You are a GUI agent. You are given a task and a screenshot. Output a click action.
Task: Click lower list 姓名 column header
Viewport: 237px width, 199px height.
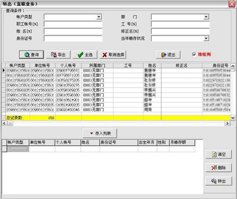pyautogui.click(x=90, y=143)
